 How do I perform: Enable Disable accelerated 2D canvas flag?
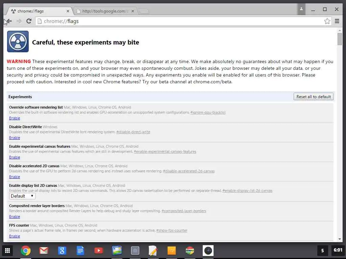(x=15, y=177)
